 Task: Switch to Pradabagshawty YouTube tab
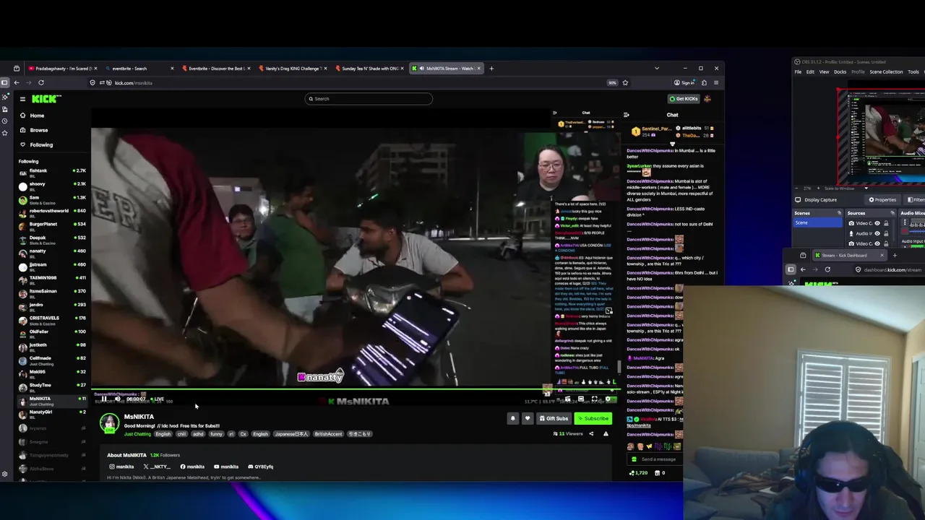[61, 69]
